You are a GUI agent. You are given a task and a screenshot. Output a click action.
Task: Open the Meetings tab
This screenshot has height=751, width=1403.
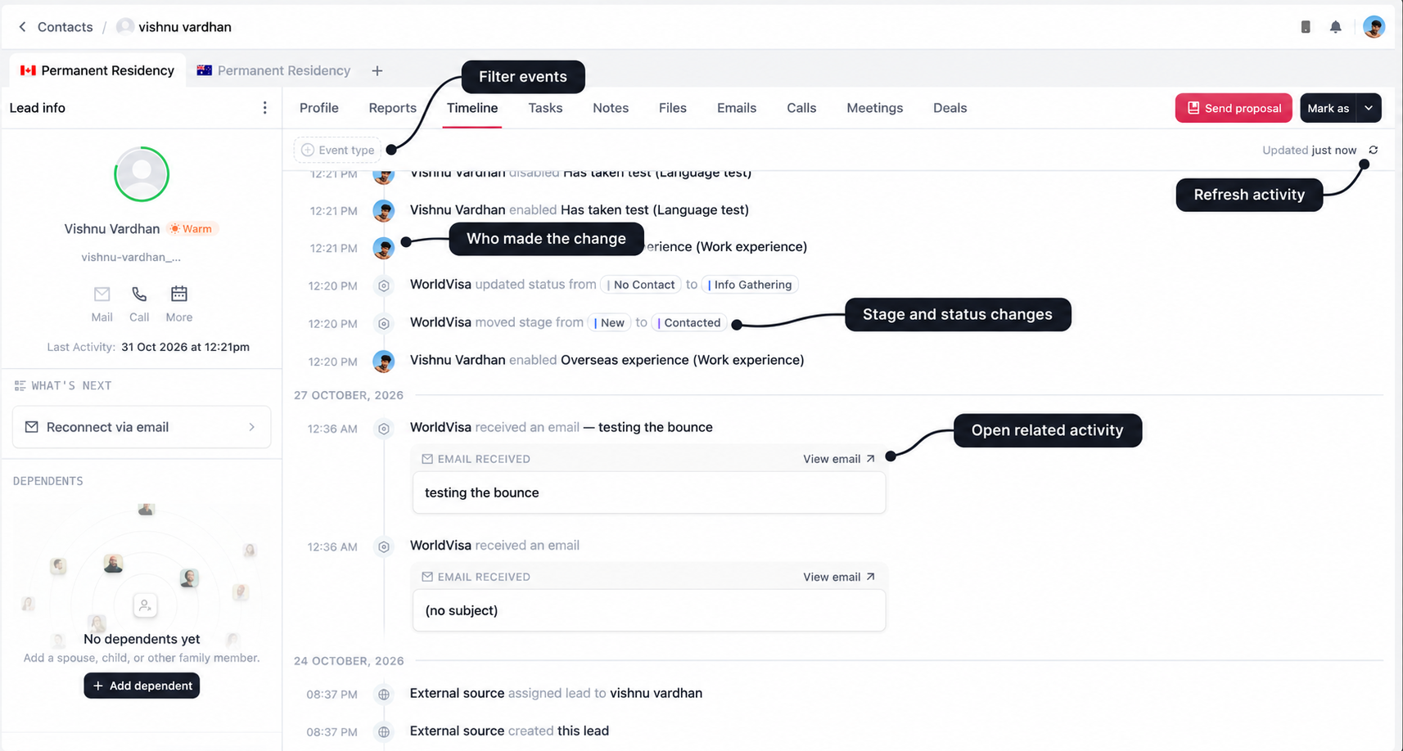pyautogui.click(x=874, y=108)
